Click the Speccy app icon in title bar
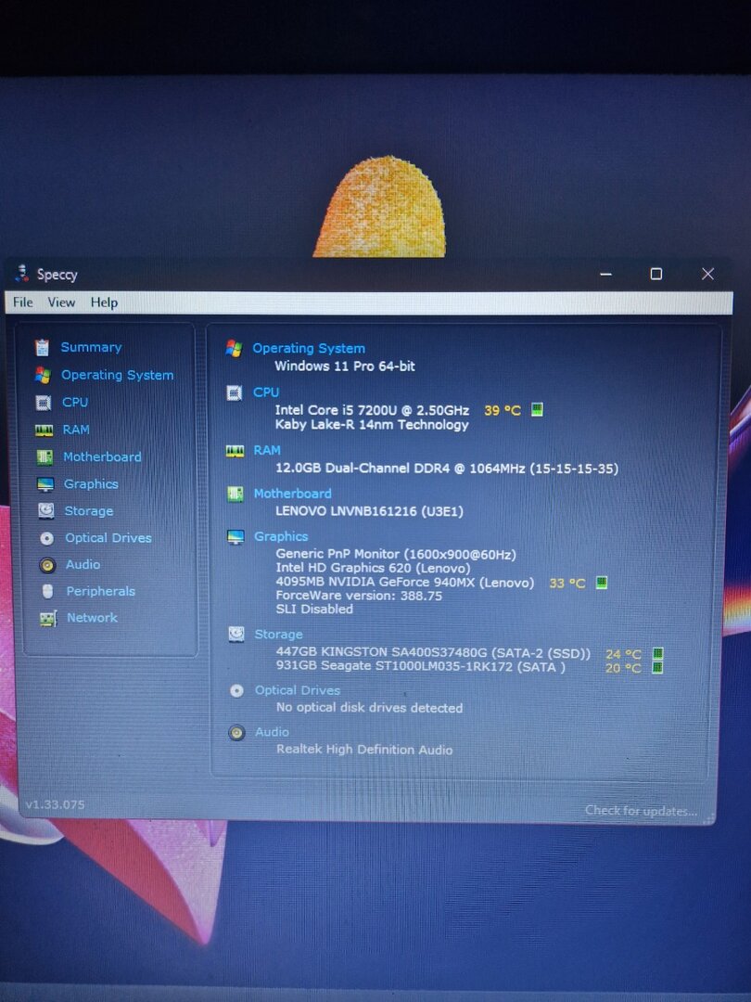The image size is (751, 1002). [21, 274]
